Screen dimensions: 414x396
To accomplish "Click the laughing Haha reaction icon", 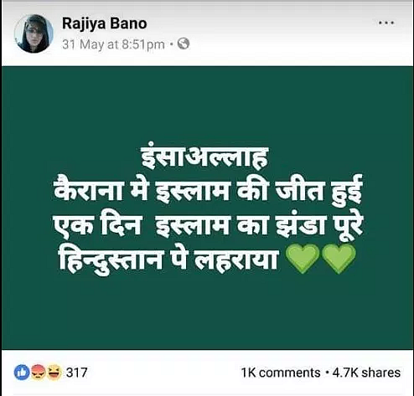I will click(x=54, y=373).
